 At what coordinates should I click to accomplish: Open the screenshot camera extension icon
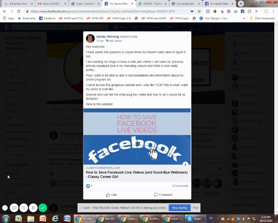point(236,11)
